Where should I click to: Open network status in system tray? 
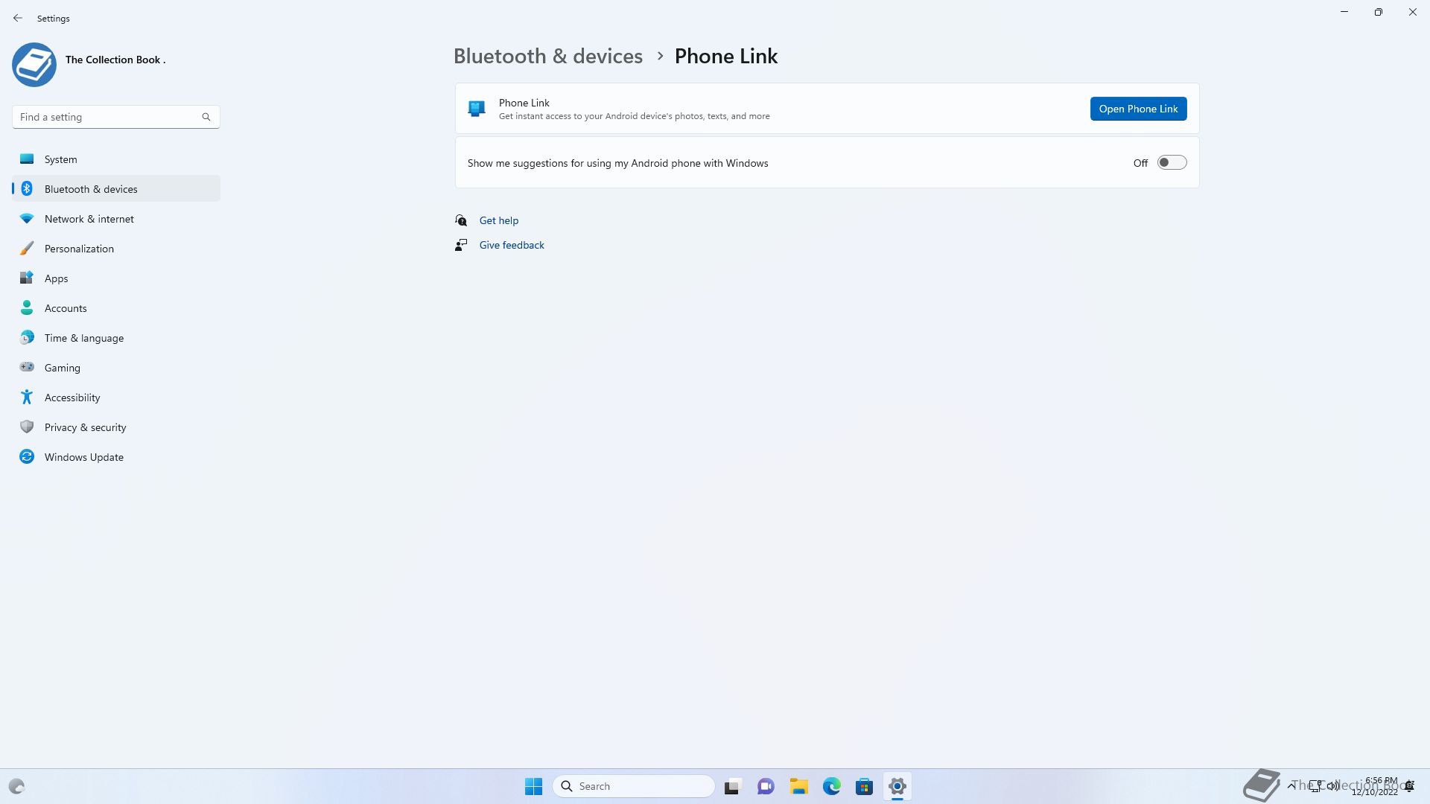1316,786
